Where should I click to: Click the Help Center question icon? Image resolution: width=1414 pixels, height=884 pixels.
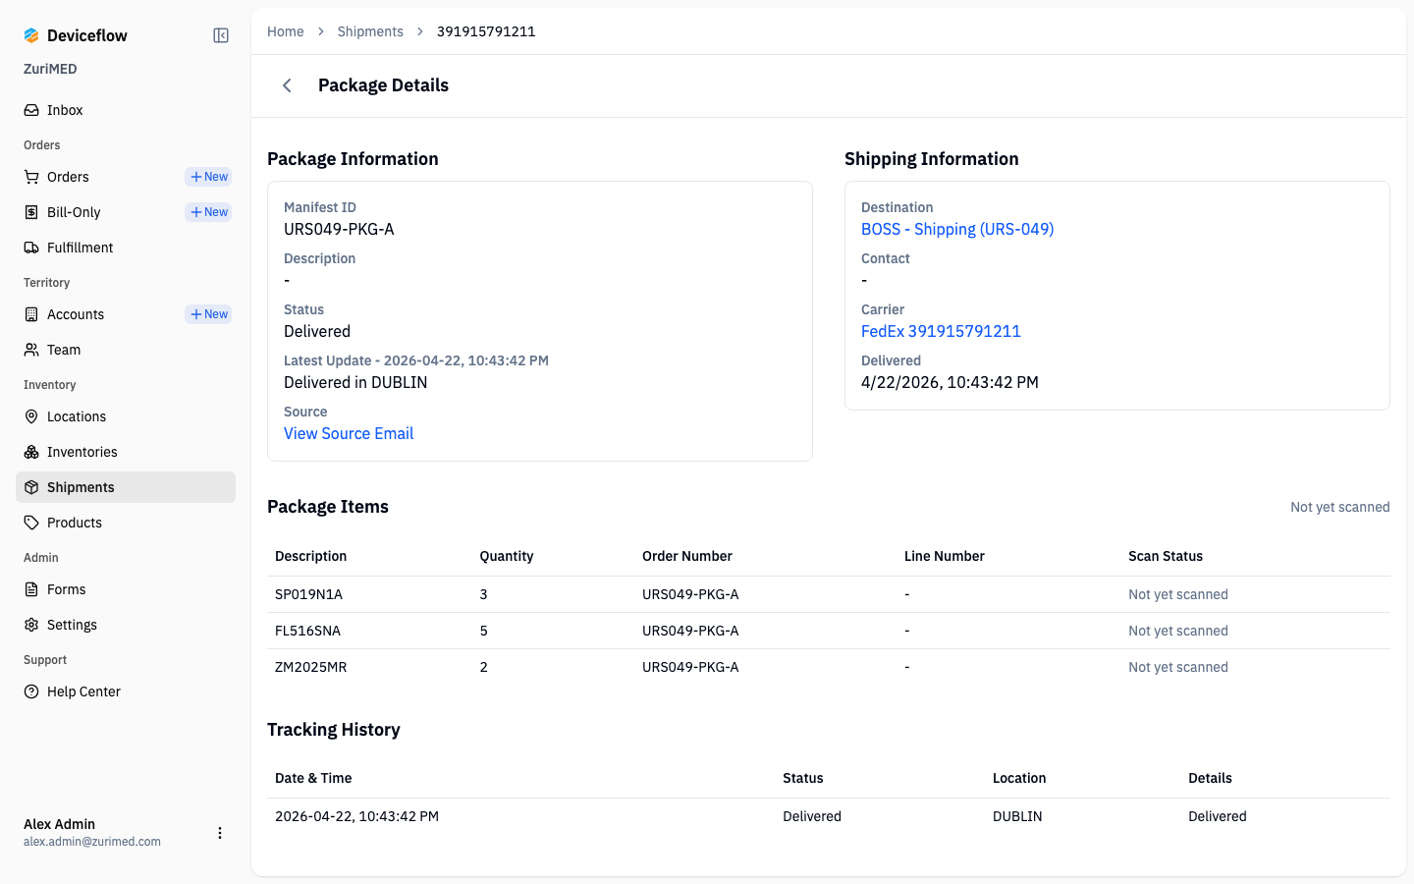tap(31, 691)
